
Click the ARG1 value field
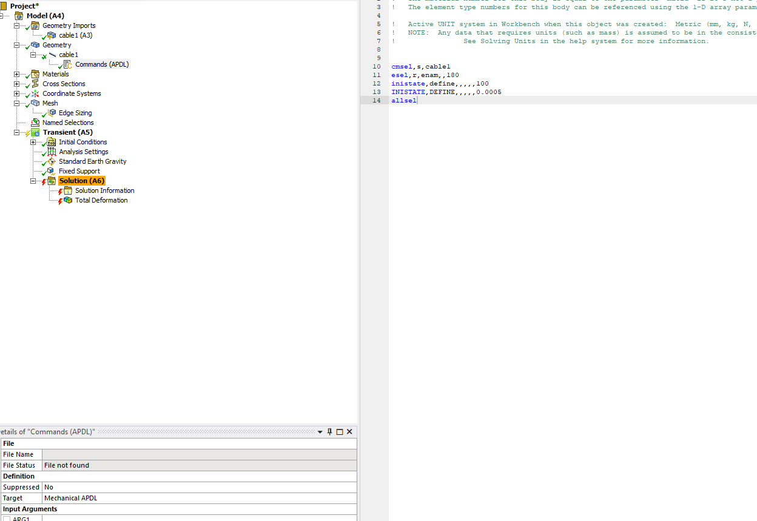200,519
